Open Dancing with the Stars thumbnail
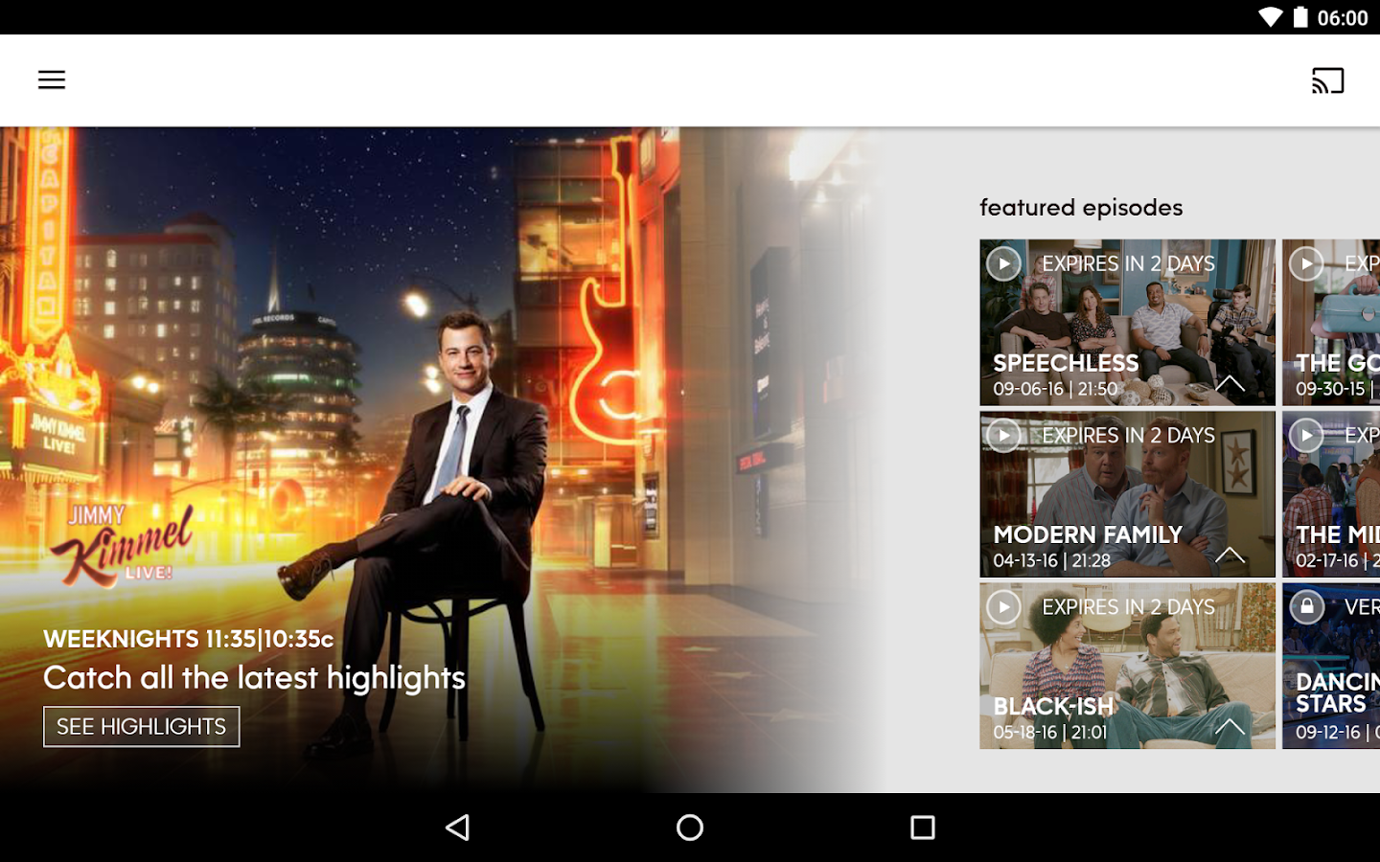Viewport: 1380px width, 862px height. point(1331,666)
